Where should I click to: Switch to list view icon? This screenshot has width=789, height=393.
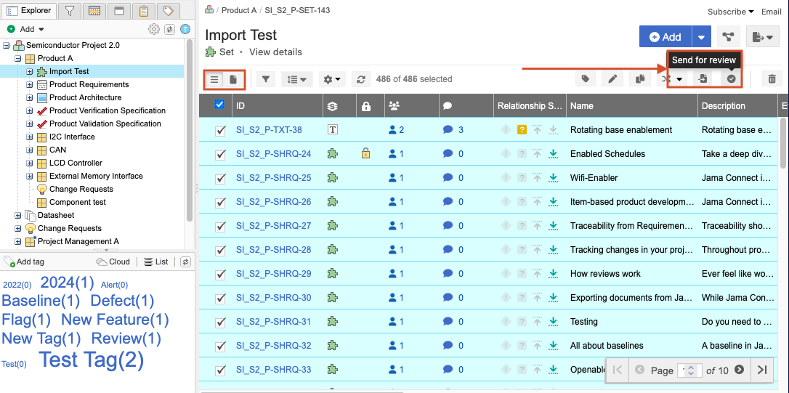point(215,79)
